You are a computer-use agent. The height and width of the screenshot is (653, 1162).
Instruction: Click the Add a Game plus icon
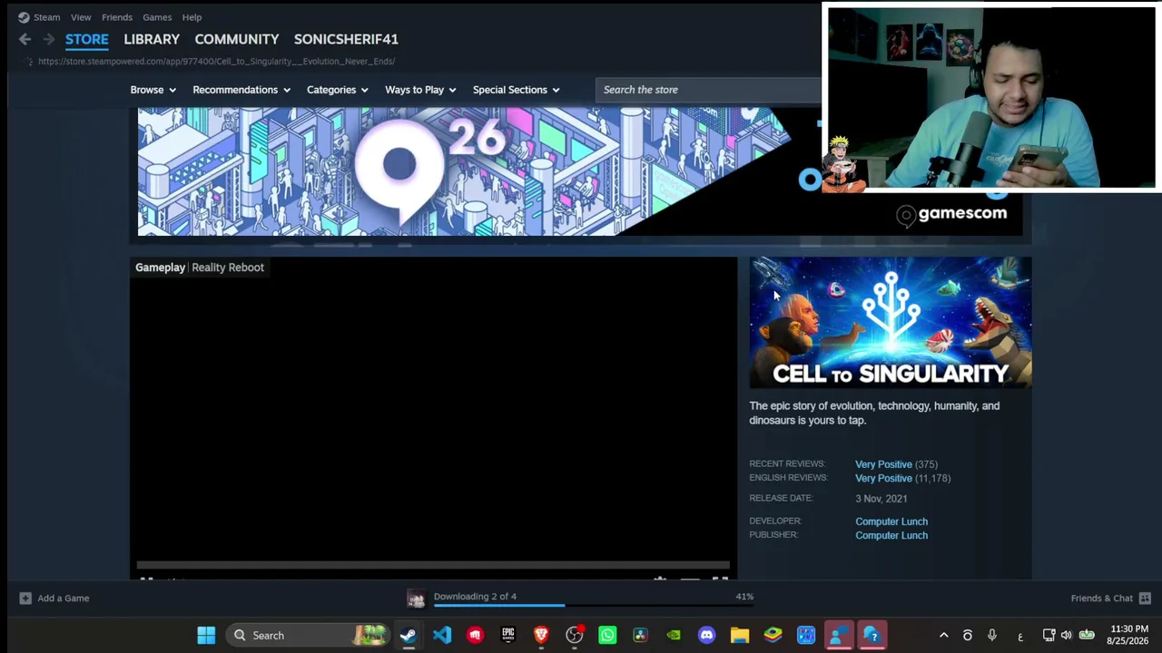(x=25, y=598)
